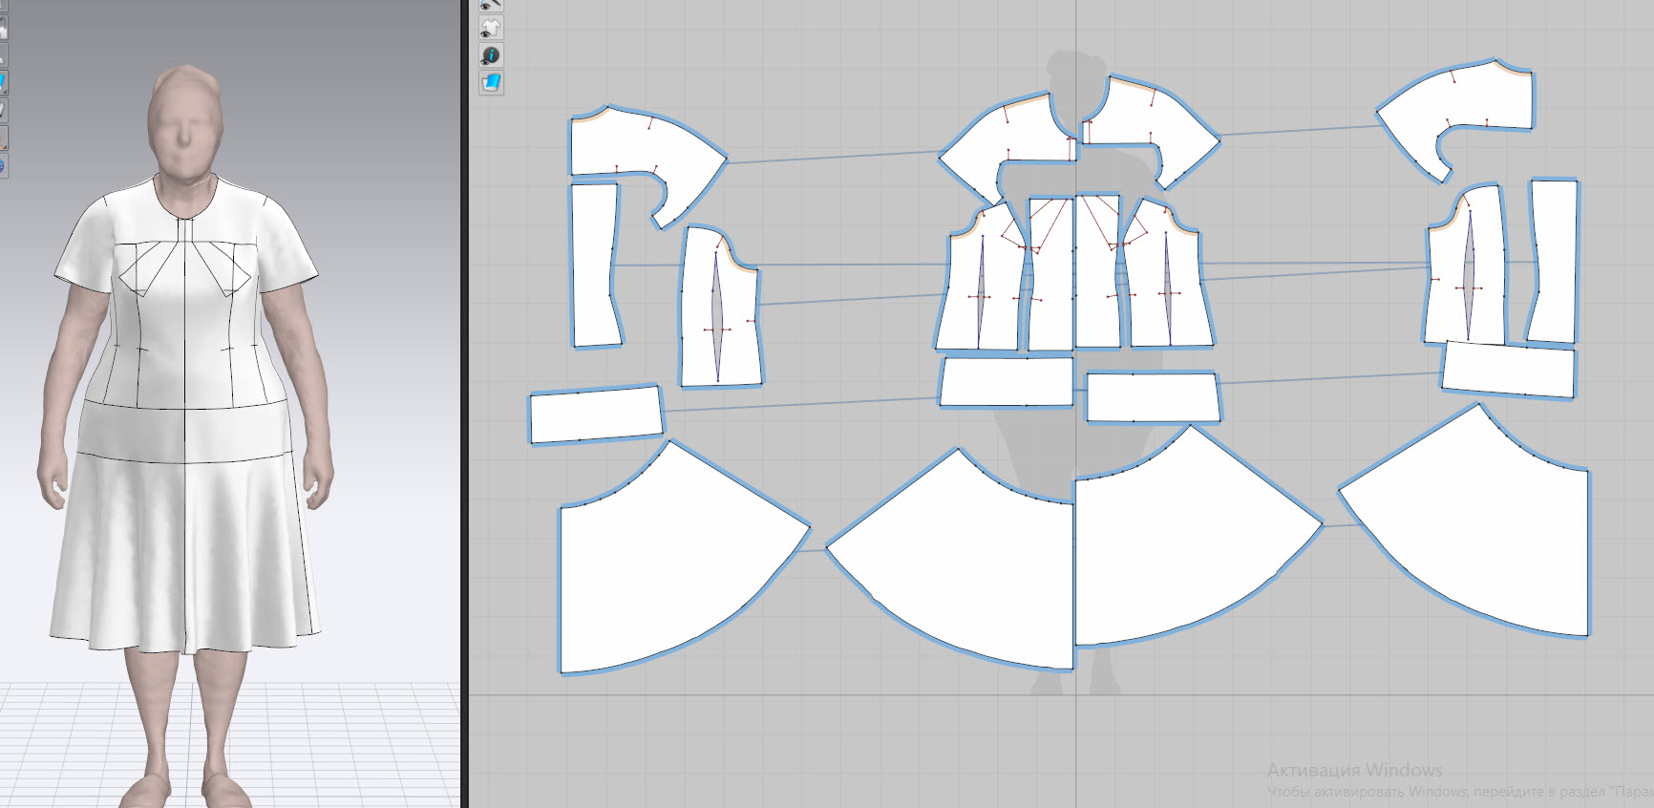Click the blue fabric texture surface icon
Viewport: 1654px width, 808px height.
point(491,82)
